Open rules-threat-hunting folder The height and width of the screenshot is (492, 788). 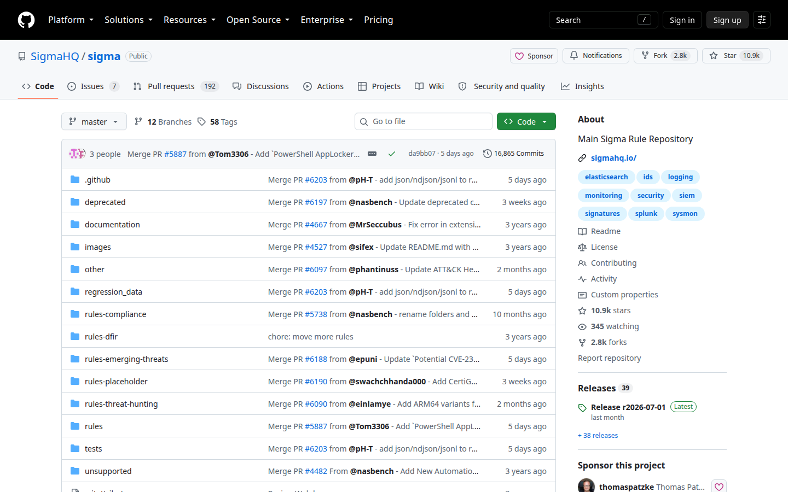point(121,404)
